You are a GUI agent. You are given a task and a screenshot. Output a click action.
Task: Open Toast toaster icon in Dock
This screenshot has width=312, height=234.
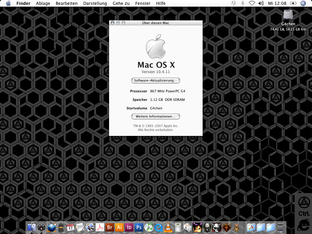[x=187, y=227]
